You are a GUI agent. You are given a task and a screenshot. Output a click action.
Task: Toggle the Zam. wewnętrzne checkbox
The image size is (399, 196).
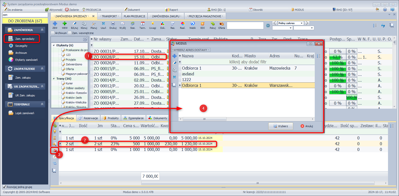(70, 33)
